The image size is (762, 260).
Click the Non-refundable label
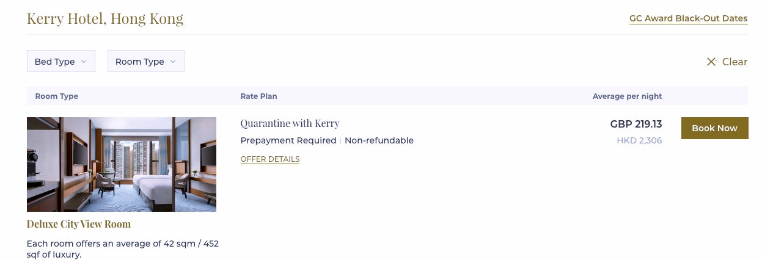pos(379,140)
